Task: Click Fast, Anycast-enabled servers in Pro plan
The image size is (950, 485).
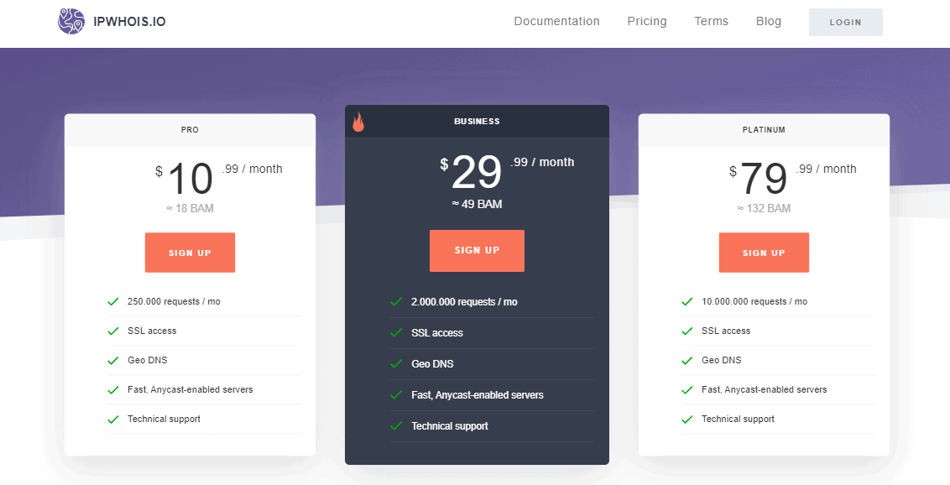Action: [191, 390]
